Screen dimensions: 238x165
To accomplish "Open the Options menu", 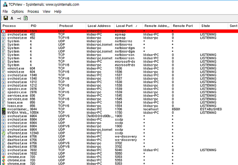I will pos(18,12).
